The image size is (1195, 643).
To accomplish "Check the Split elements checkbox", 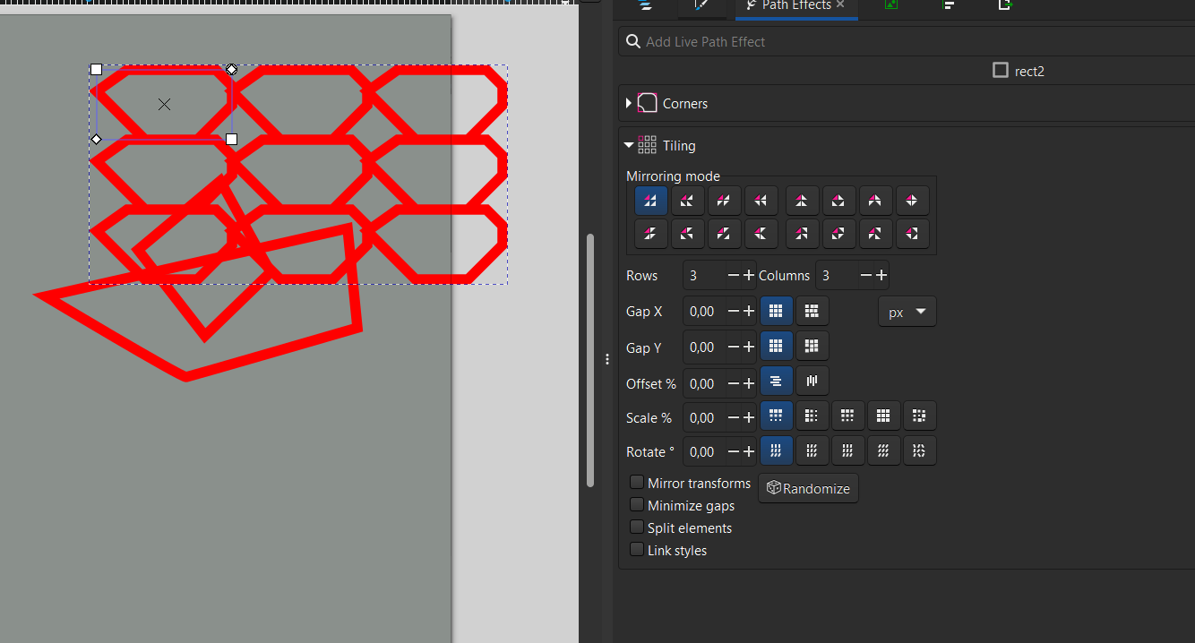I will tap(637, 527).
